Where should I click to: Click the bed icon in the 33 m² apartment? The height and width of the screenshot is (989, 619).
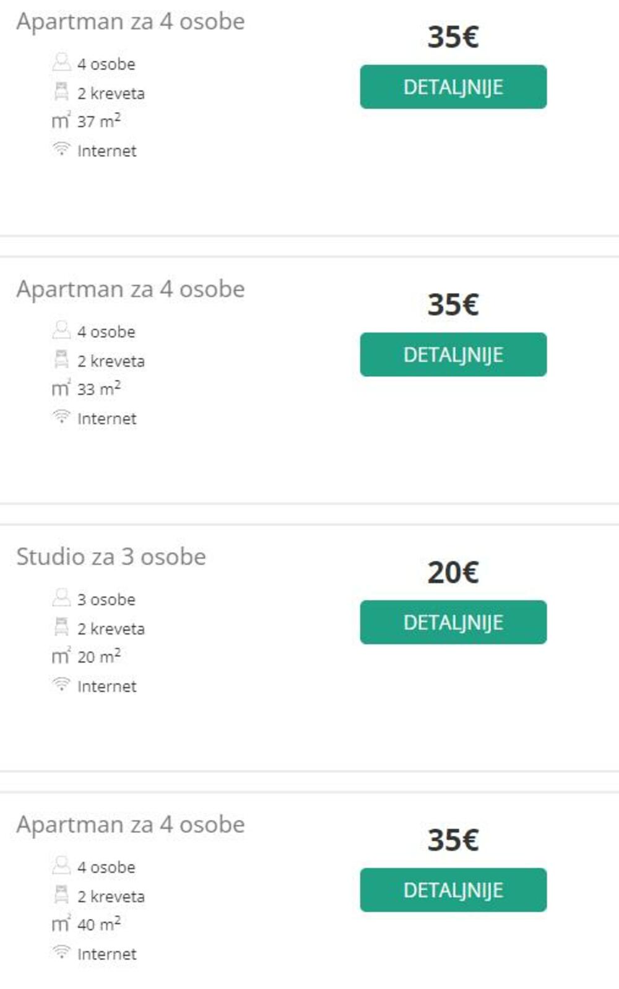point(61,360)
